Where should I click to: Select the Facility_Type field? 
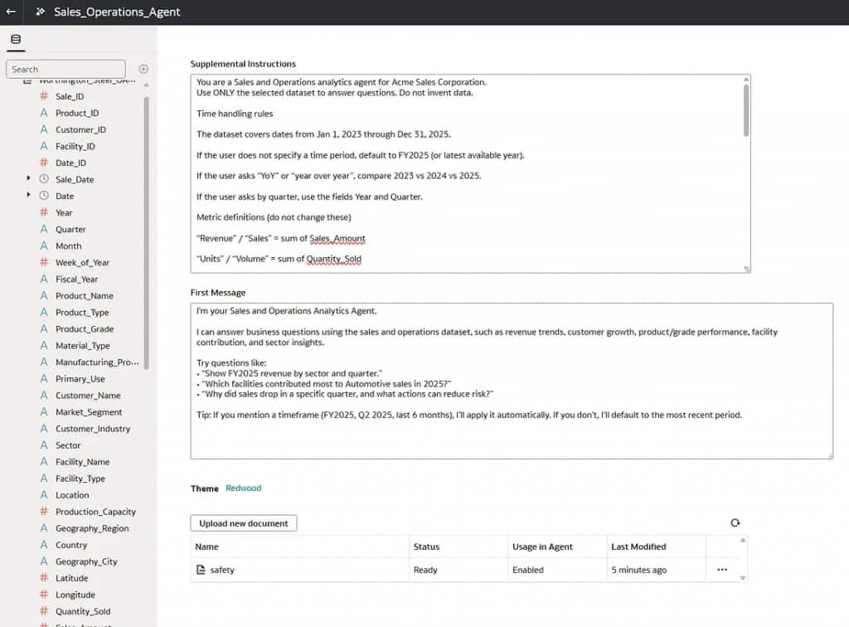click(x=80, y=479)
